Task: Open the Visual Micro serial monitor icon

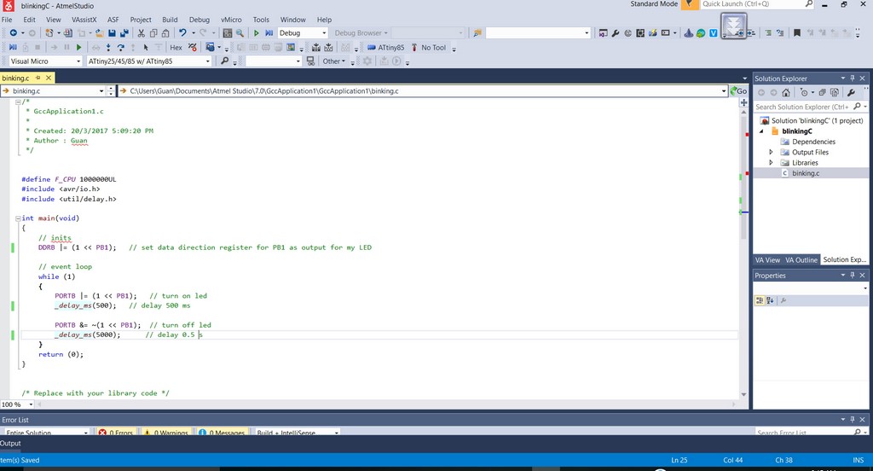Action: point(310,61)
